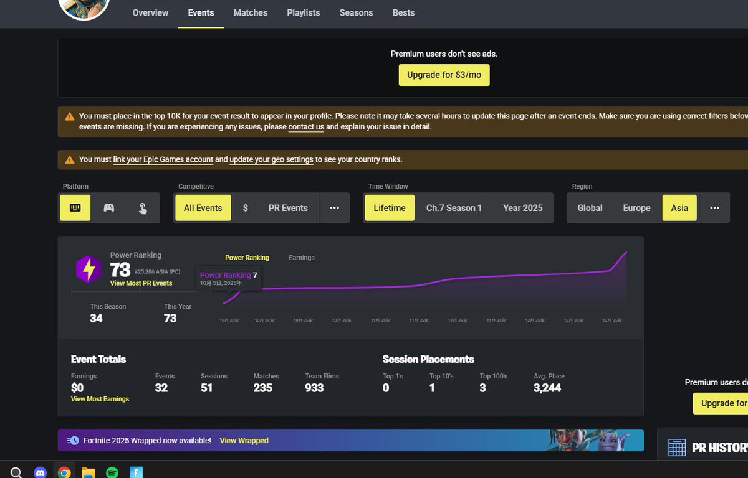The width and height of the screenshot is (748, 478).
Task: Click the profile avatar picture
Action: 84,7
